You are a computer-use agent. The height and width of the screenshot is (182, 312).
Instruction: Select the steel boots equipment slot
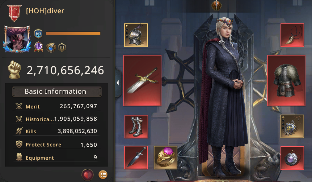136,126
